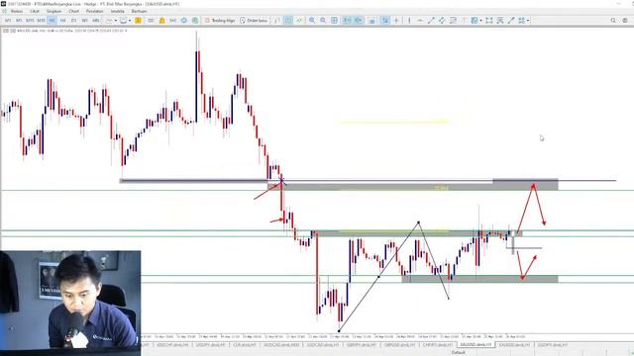Select the active H1 timeframe button
634x356 pixels.
click(x=52, y=20)
